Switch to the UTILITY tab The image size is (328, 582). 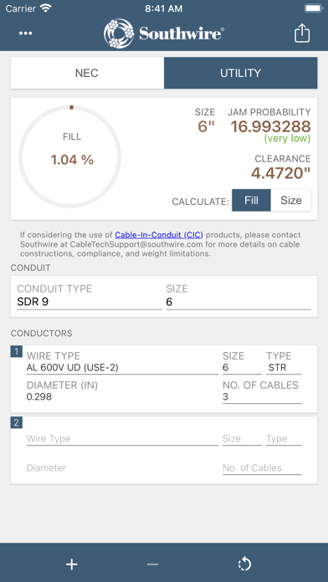click(x=241, y=73)
